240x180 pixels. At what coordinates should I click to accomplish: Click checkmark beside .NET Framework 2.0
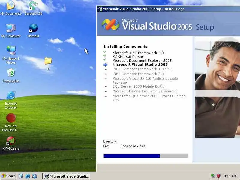point(104,52)
